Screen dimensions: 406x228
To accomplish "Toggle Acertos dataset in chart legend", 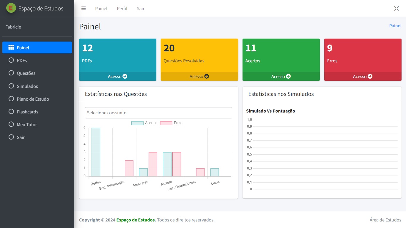I will click(144, 123).
